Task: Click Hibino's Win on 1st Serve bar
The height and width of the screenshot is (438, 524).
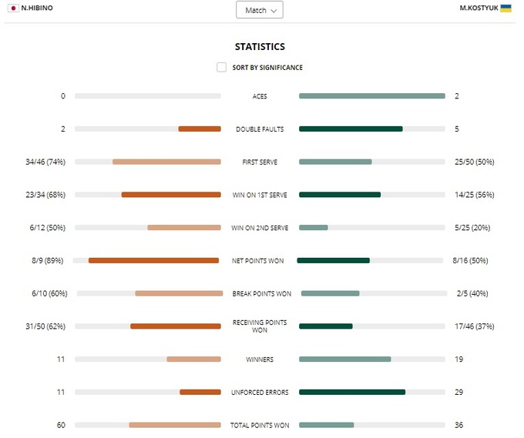Action: [x=171, y=196]
